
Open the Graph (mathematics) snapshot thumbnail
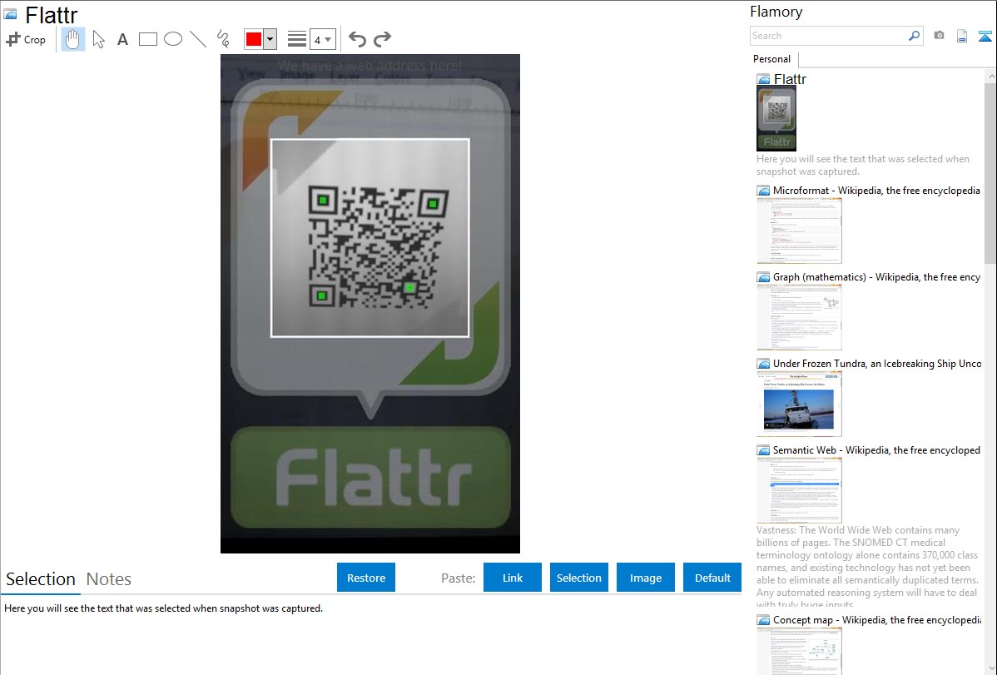click(799, 317)
